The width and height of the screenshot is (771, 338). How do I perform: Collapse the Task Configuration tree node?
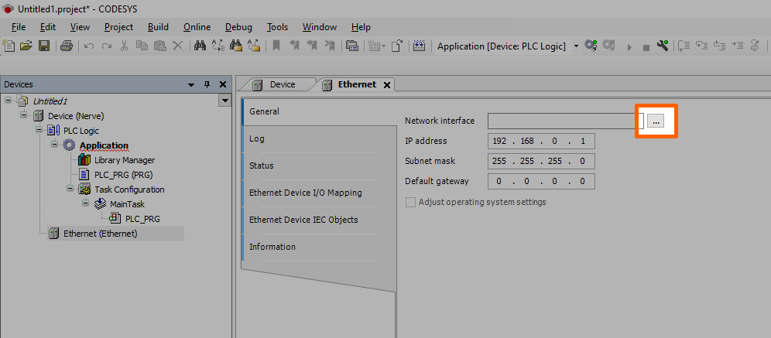(70, 189)
